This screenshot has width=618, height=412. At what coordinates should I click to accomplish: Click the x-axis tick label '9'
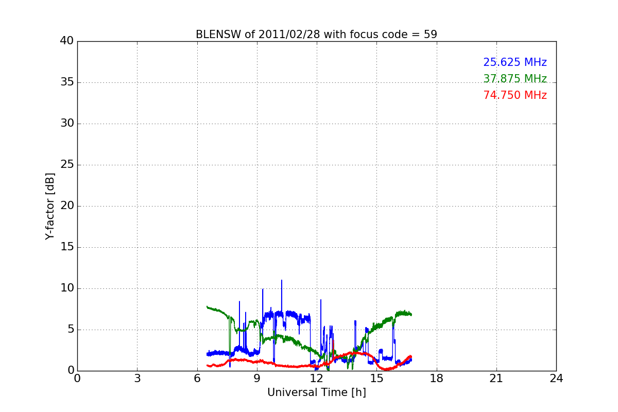[257, 379]
